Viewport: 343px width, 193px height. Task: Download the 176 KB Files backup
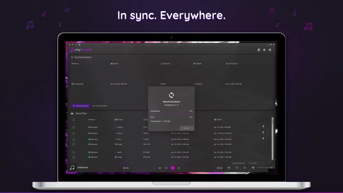[x=263, y=139]
